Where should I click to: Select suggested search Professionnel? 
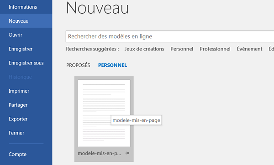click(x=215, y=49)
